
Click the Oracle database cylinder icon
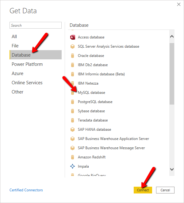pyautogui.click(x=73, y=56)
